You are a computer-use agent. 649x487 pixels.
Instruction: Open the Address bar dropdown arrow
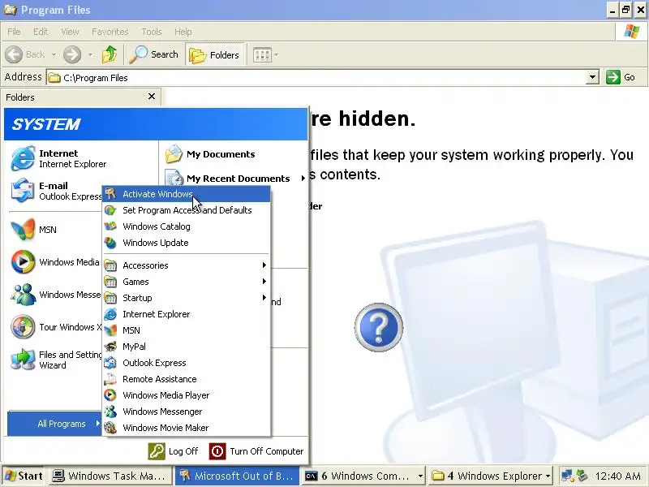pos(592,77)
